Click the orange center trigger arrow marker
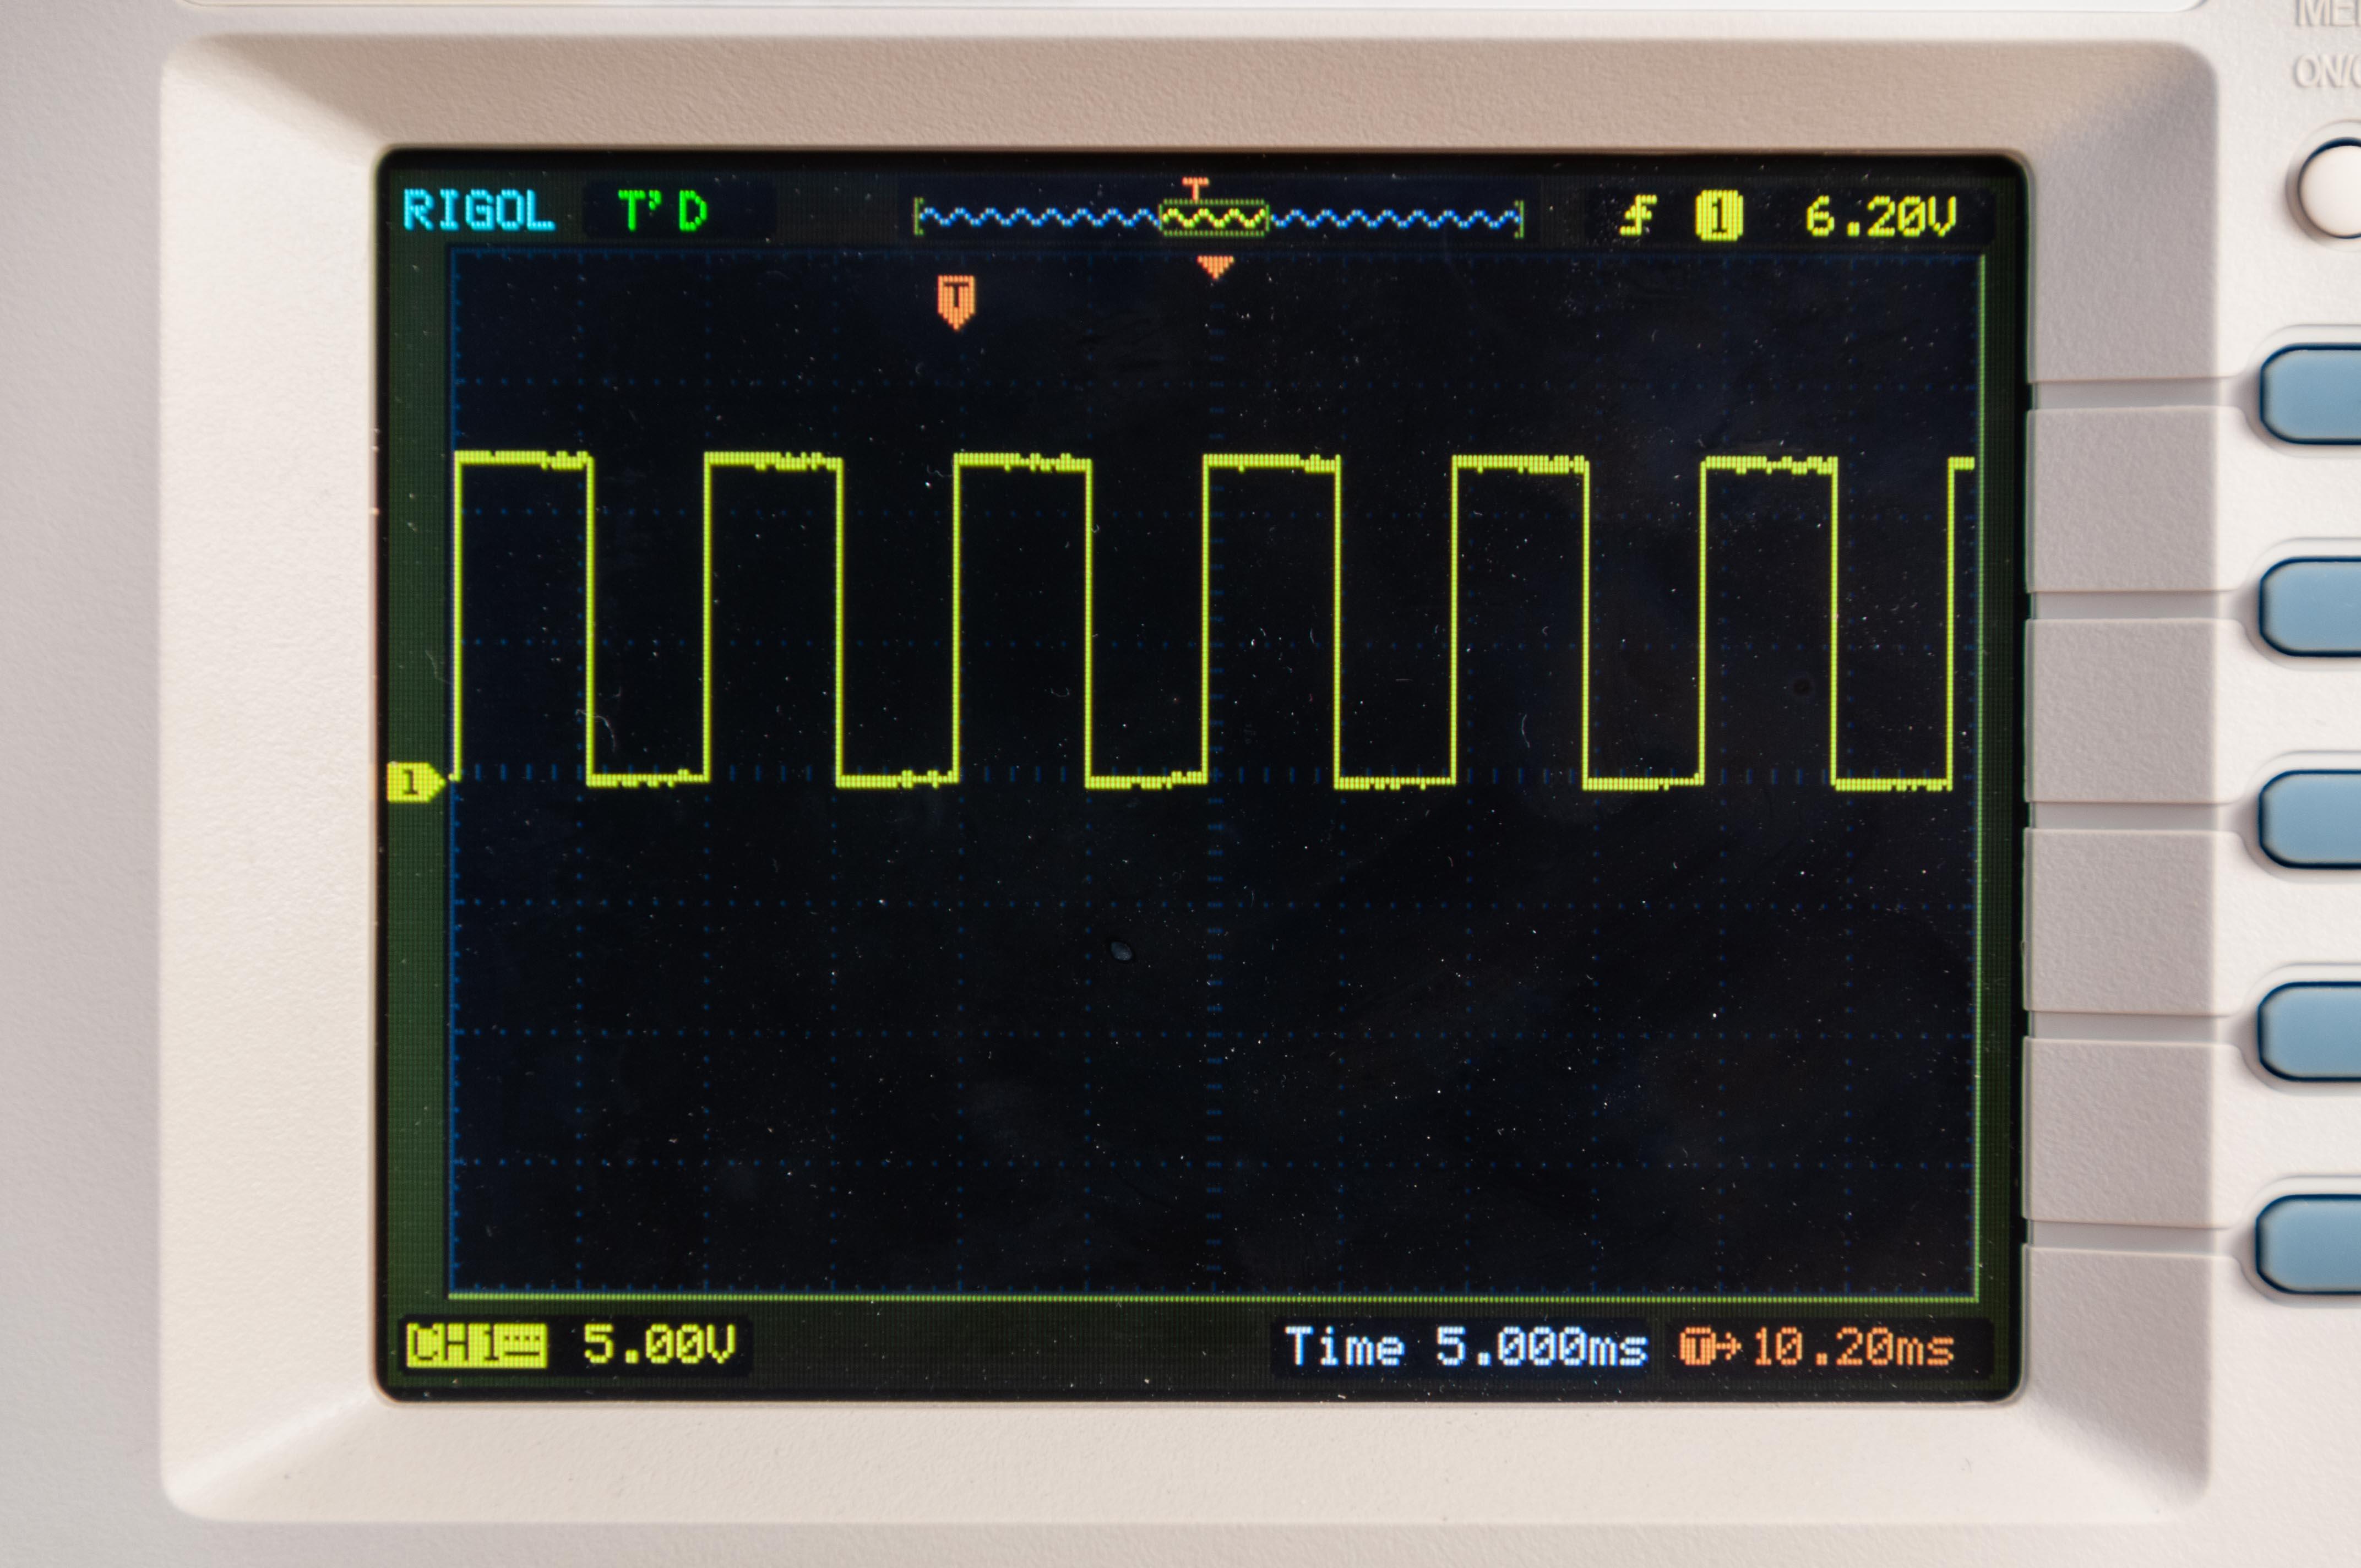Screen dimensions: 2361x1568 [x=1215, y=267]
